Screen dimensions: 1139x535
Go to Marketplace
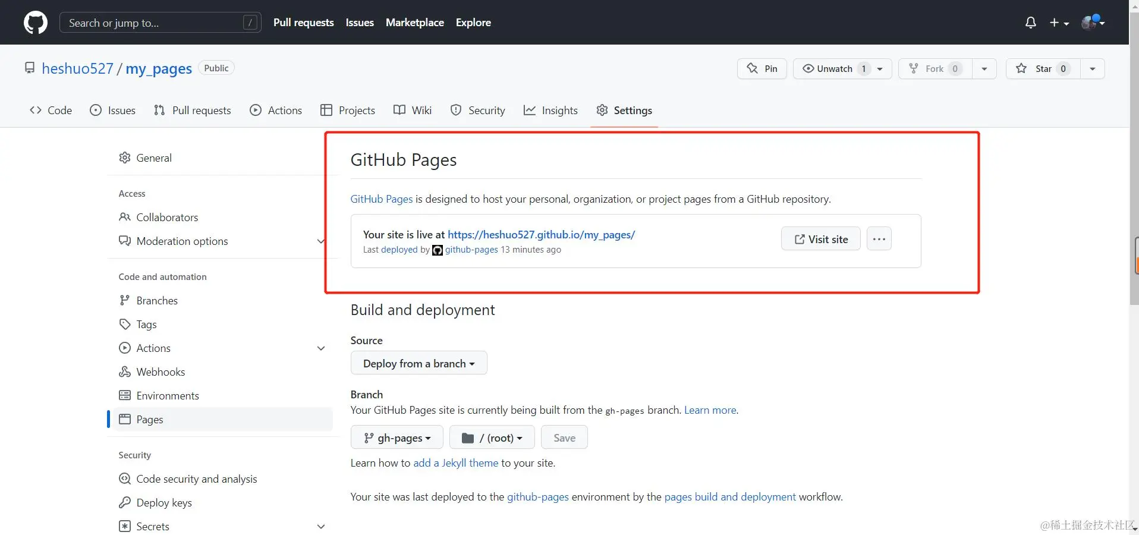pyautogui.click(x=415, y=23)
